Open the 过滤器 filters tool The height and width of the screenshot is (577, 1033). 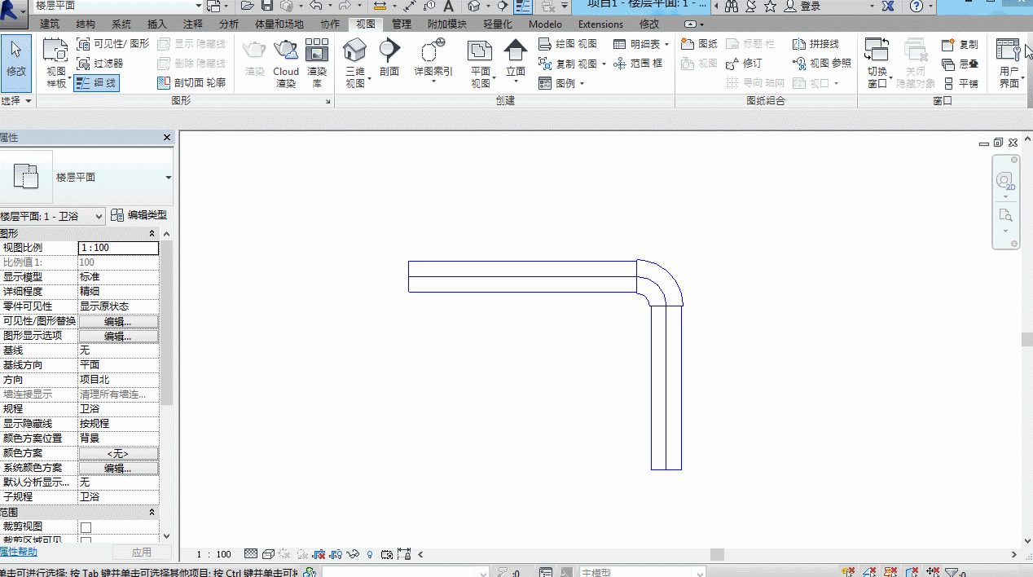100,63
